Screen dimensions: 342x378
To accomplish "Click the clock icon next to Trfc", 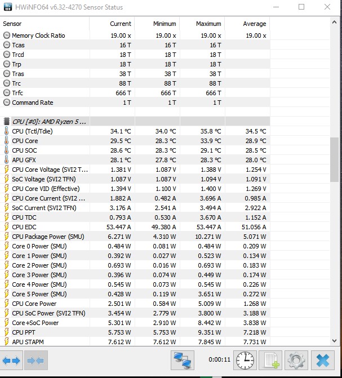I will point(7,93).
